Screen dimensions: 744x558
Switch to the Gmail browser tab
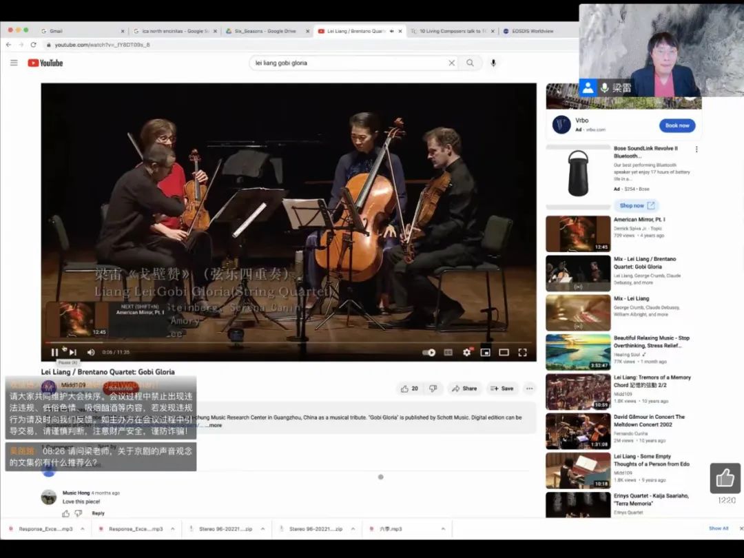[56, 31]
